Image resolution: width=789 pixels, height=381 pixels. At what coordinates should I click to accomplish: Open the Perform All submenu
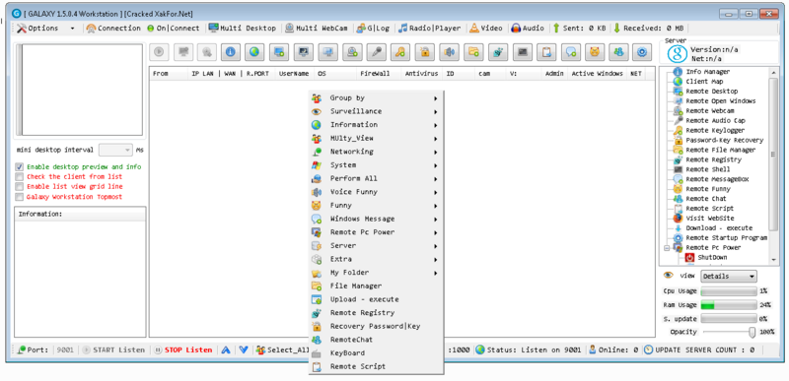point(376,179)
